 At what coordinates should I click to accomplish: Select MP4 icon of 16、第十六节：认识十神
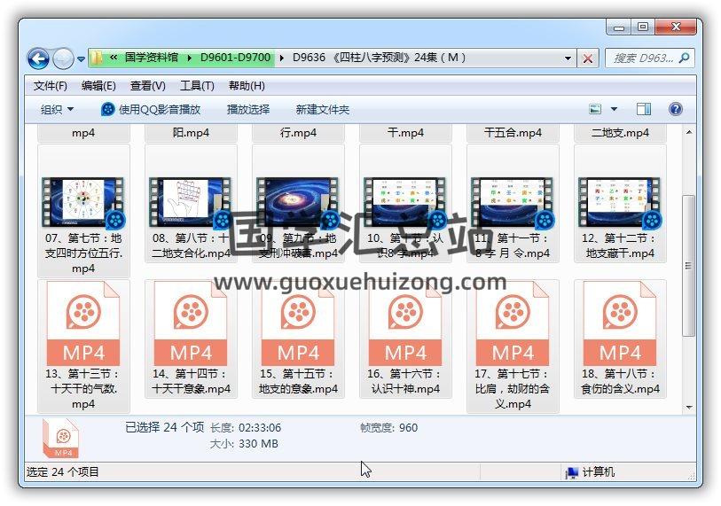coord(405,323)
